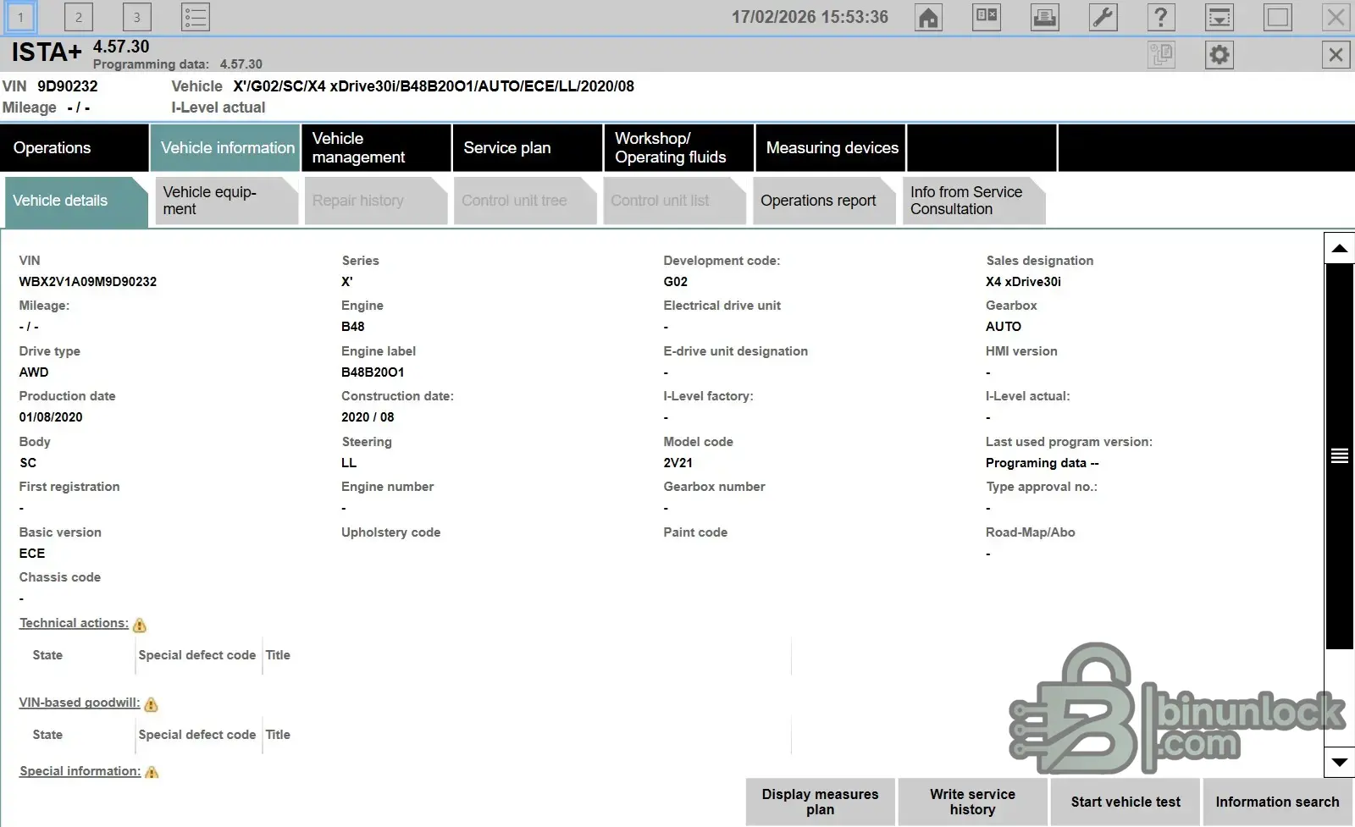Open the wrench administration icon
This screenshot has height=827, width=1355.
[x=1103, y=18]
